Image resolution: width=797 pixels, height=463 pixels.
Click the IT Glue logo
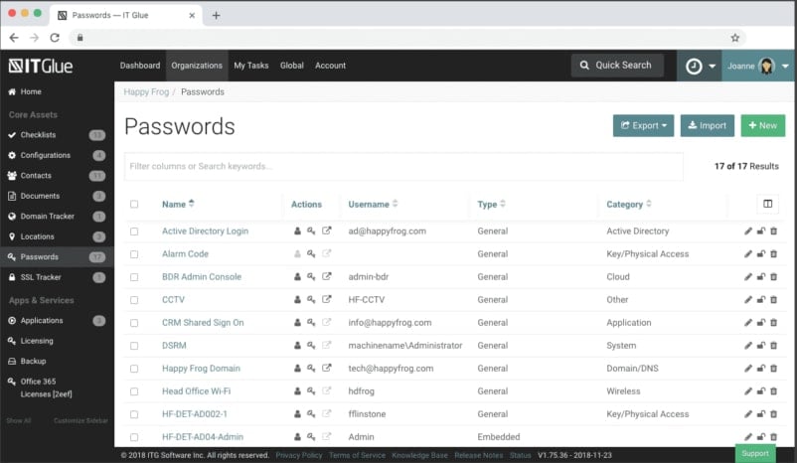pyautogui.click(x=41, y=66)
